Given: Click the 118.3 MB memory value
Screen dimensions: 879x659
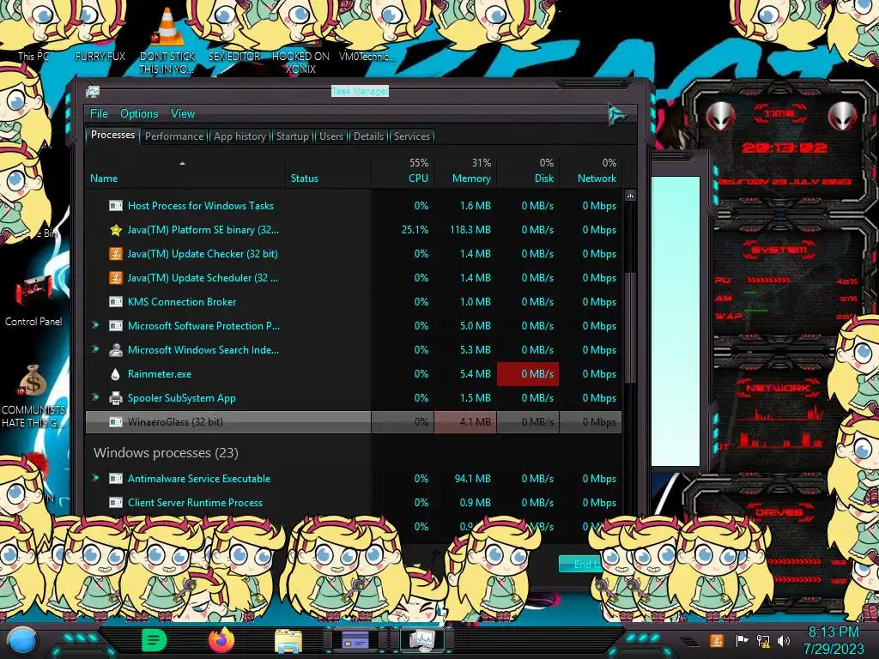Looking at the screenshot, I should click(470, 230).
